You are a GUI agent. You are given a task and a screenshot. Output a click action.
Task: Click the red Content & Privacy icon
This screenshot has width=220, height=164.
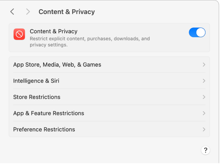click(x=19, y=34)
